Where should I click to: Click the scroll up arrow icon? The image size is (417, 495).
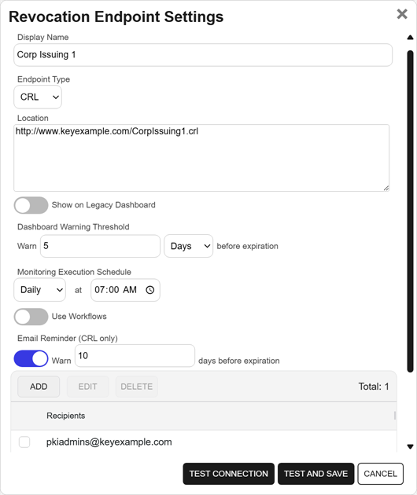410,38
